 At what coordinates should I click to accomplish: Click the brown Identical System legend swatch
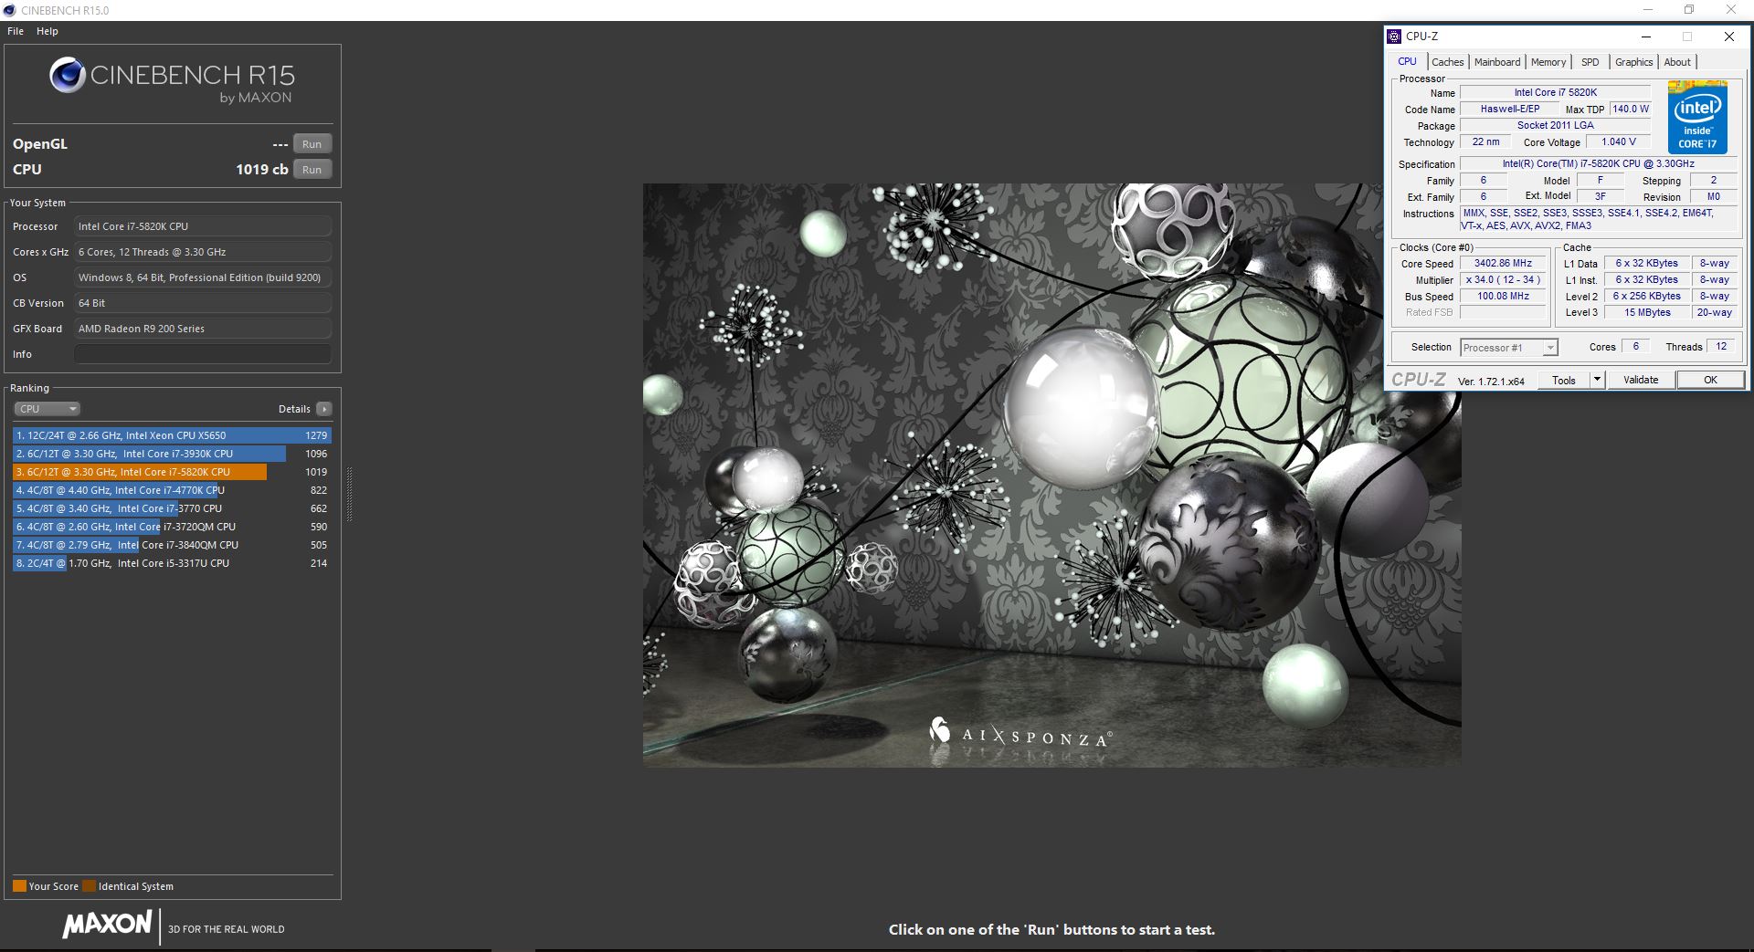pyautogui.click(x=89, y=885)
